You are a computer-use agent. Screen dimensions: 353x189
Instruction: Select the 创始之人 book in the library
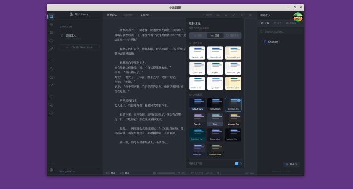tap(79, 37)
